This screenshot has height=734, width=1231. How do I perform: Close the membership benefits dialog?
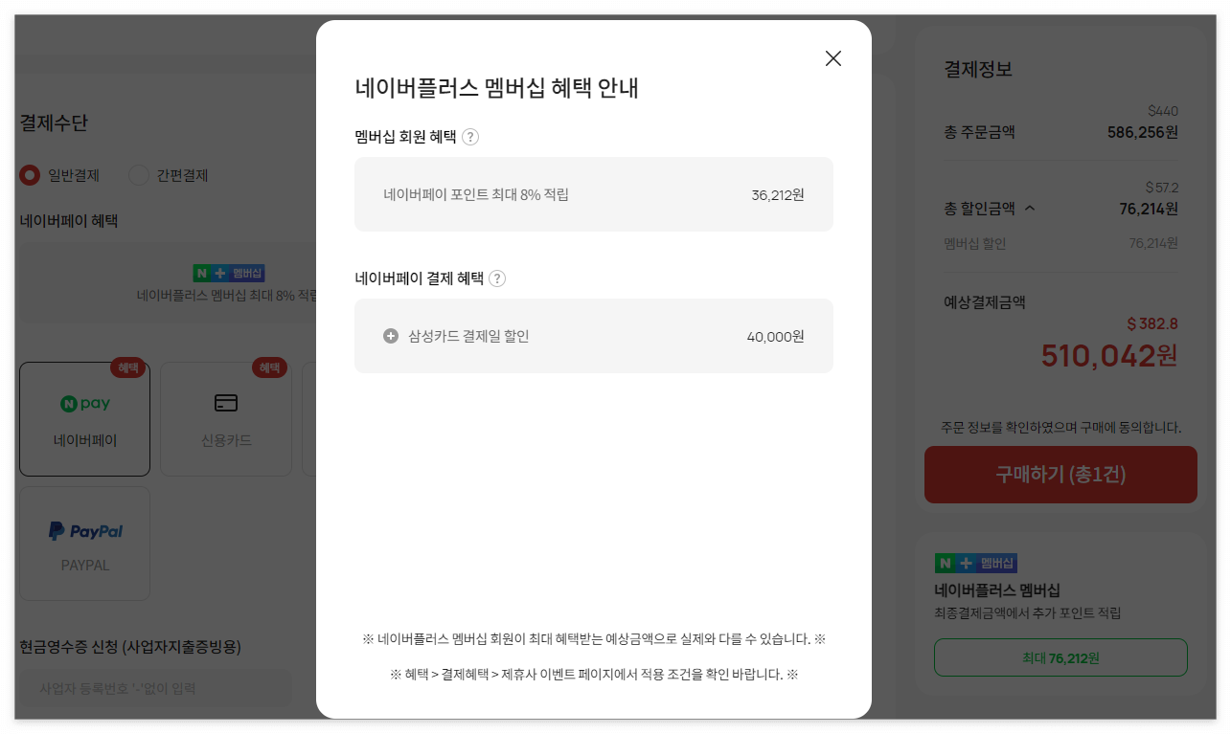833,58
